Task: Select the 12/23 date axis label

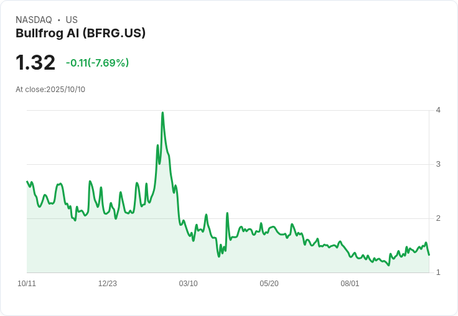Action: coord(108,284)
